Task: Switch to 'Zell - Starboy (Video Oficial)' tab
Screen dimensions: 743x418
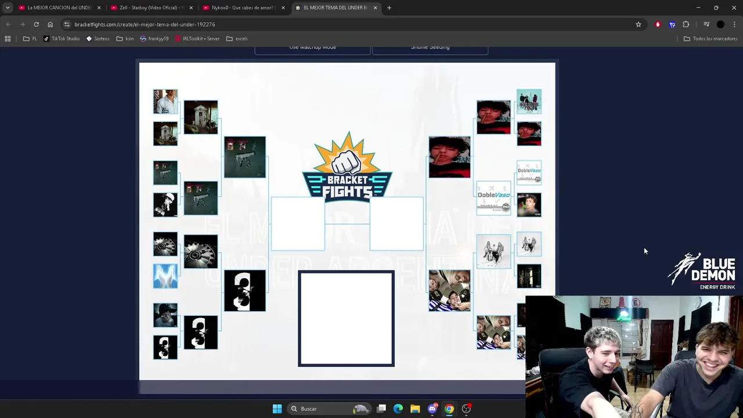Action: (x=151, y=8)
